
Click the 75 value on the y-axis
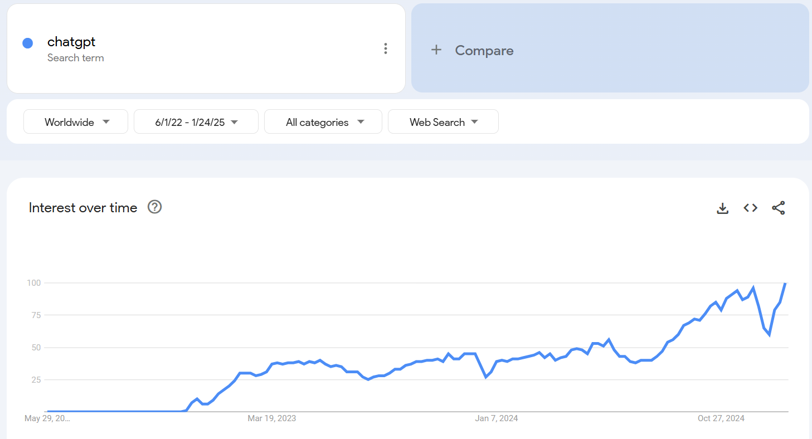coord(36,315)
